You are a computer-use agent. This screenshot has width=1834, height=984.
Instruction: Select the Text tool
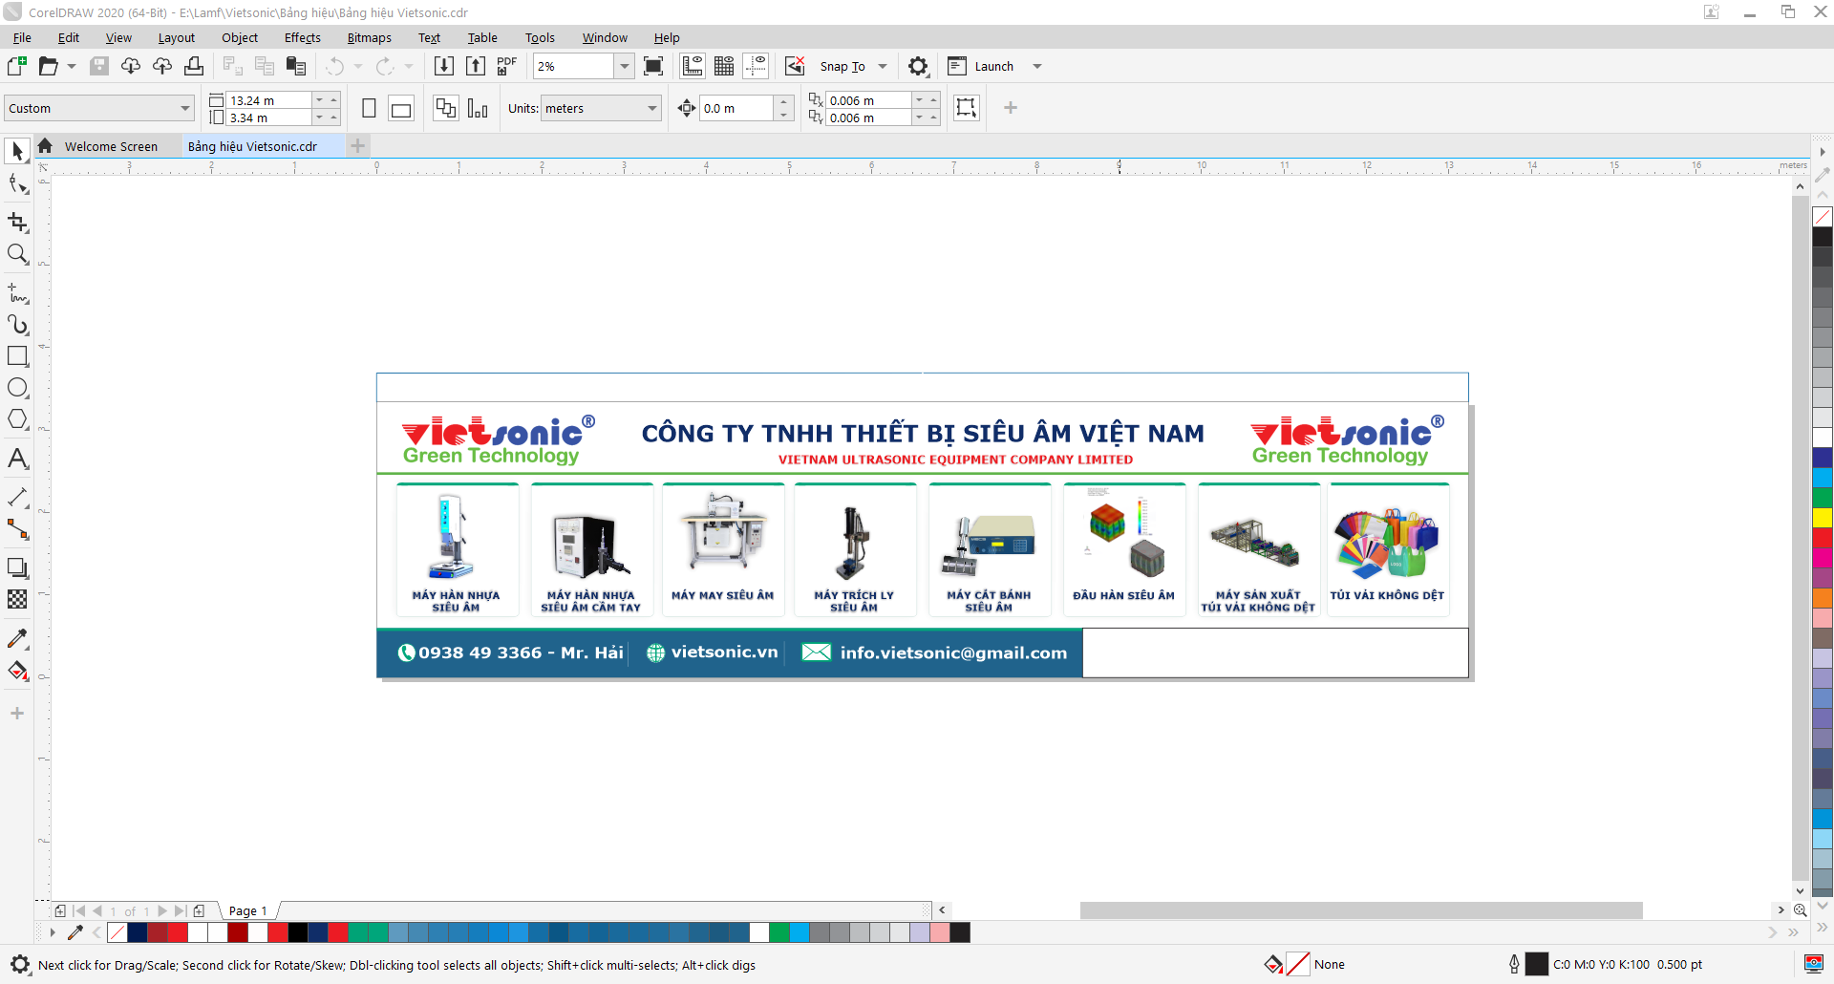(x=17, y=459)
